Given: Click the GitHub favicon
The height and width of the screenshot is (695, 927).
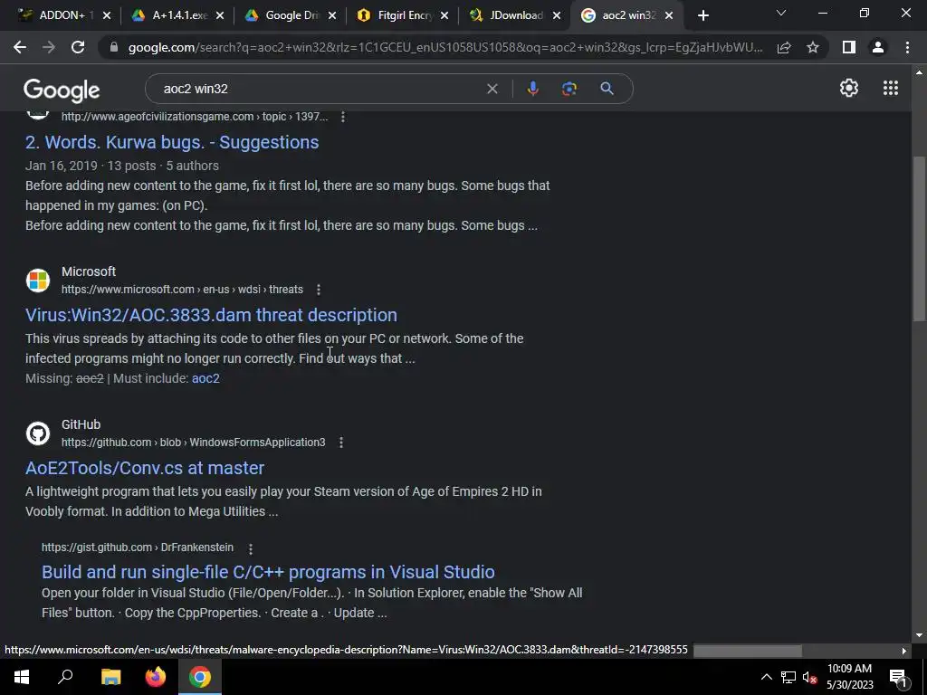Looking at the screenshot, I should [38, 433].
